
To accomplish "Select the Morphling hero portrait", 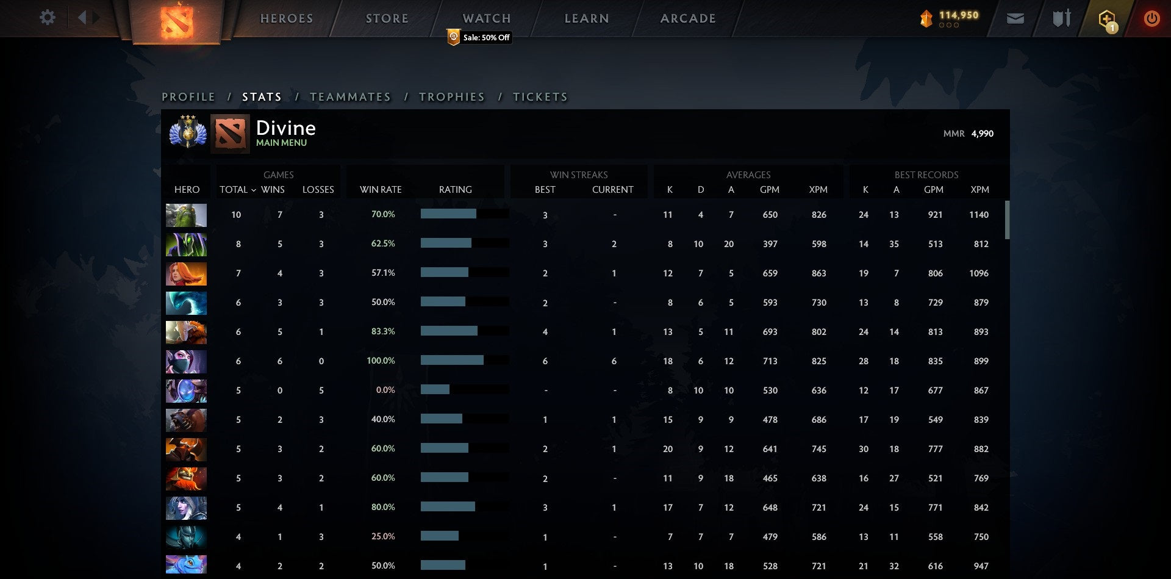I will point(186,302).
